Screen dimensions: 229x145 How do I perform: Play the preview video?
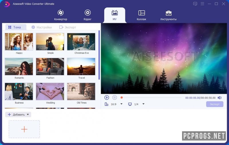[106, 98]
